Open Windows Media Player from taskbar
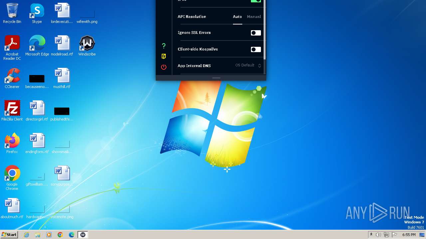Image resolution: width=426 pixels, height=239 pixels. (x=49, y=235)
